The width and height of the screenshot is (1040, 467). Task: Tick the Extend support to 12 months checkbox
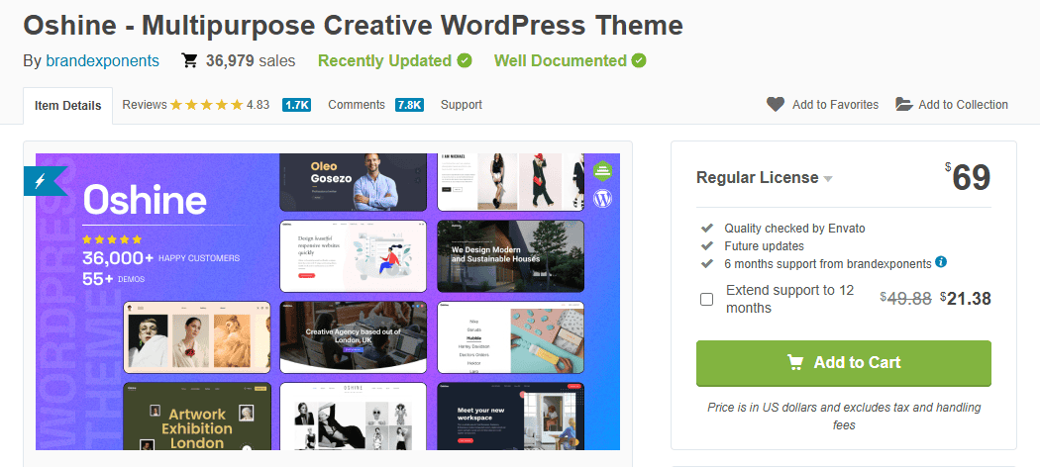(707, 300)
